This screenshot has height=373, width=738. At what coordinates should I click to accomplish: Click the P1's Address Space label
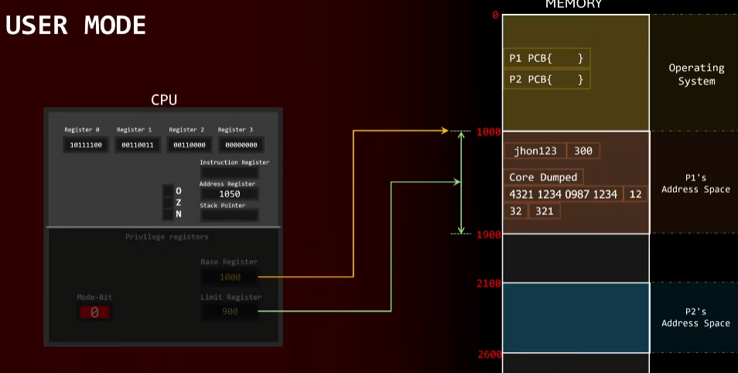695,183
